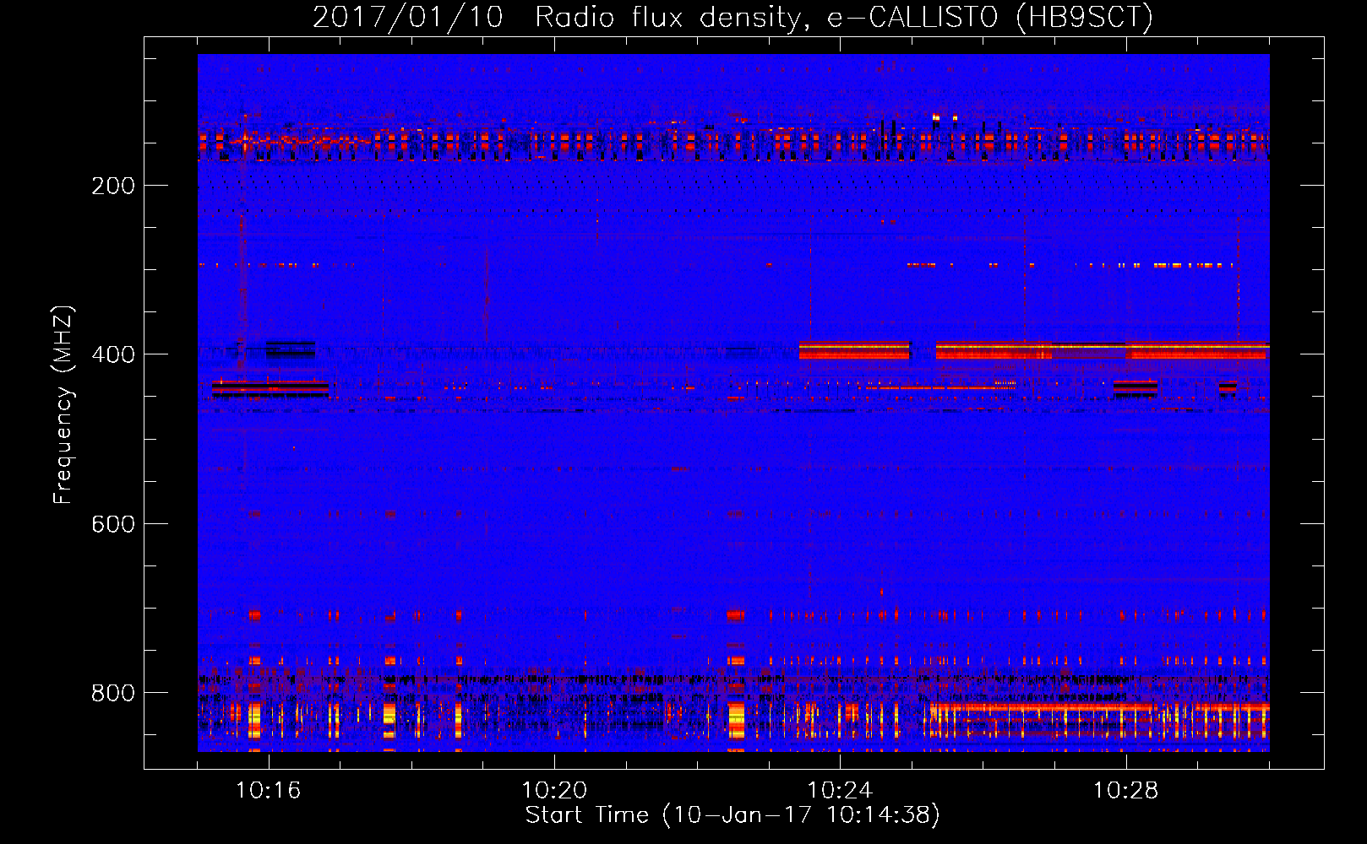Click the 10:28 time tick label
Image resolution: width=1367 pixels, height=844 pixels.
1125,791
